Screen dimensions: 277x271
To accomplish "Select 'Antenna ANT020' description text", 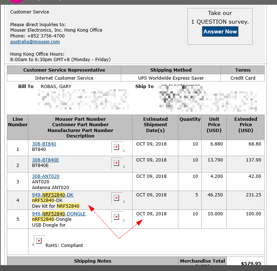I will click(51, 187).
